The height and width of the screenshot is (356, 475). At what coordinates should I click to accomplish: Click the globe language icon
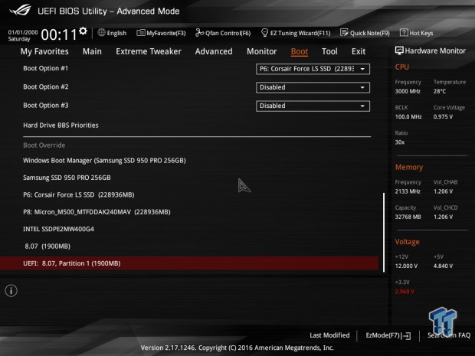click(x=101, y=32)
